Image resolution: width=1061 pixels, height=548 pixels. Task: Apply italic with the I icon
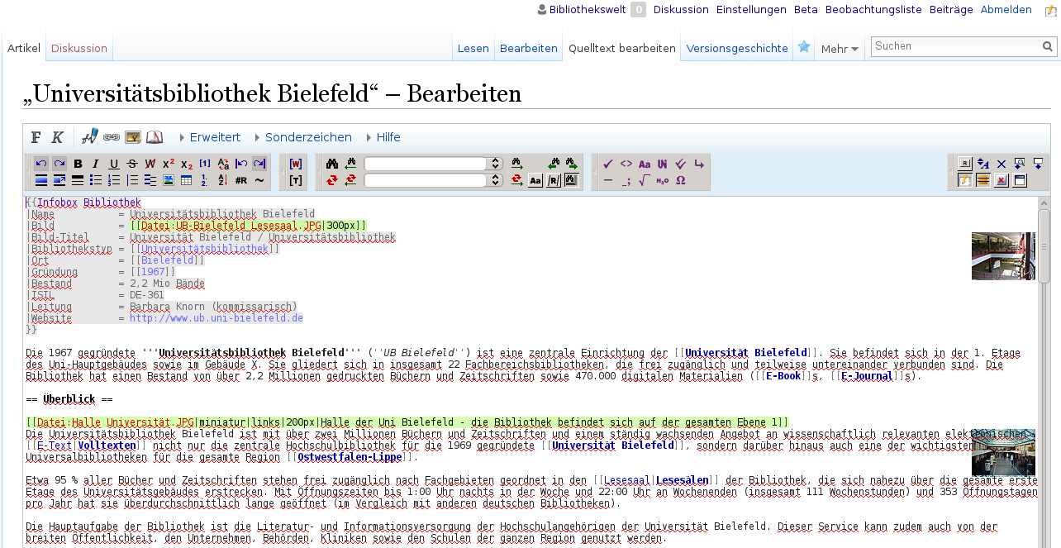(96, 164)
